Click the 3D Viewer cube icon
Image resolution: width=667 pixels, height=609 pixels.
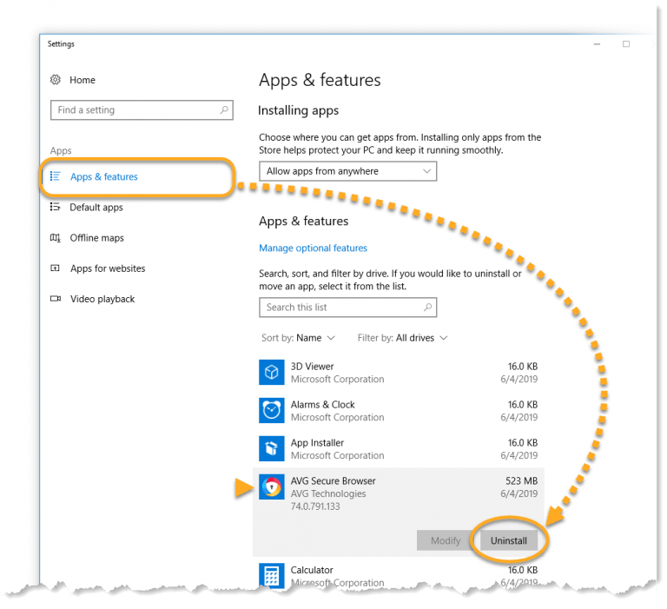(x=271, y=373)
